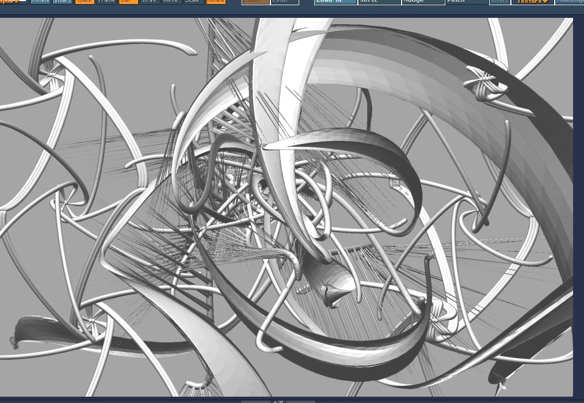Toggle the Quick mode button
The height and width of the screenshot is (403, 584).
click(x=85, y=2)
